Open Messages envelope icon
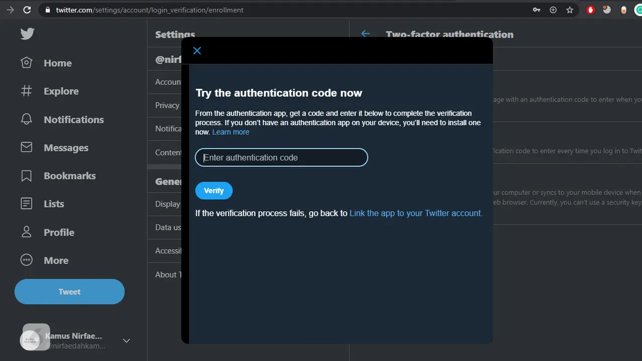 click(x=26, y=147)
